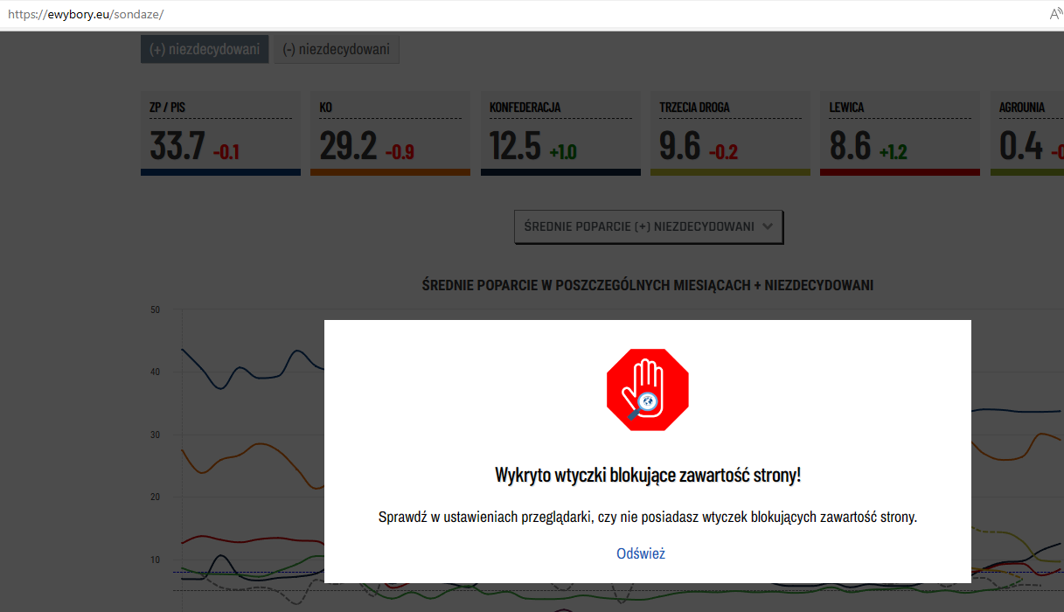Select the Lewica support card
The image size is (1064, 612).
(900, 132)
